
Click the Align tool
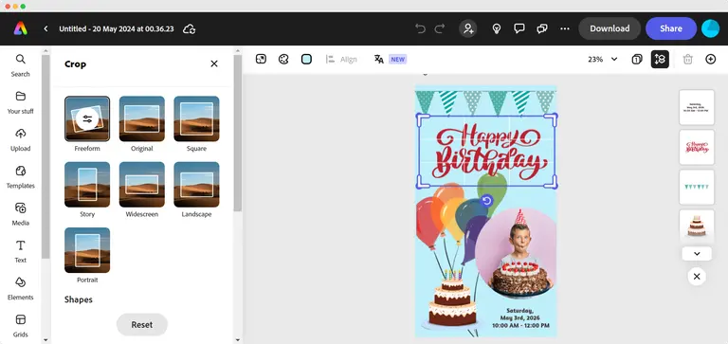[x=341, y=59]
